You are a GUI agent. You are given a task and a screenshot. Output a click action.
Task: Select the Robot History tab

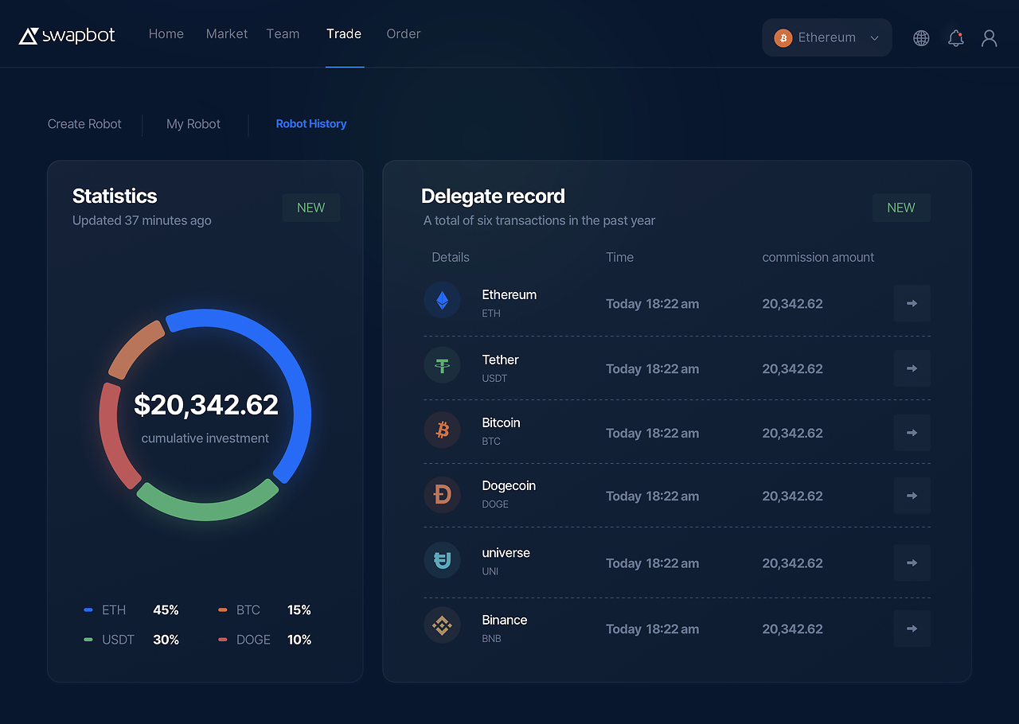[311, 124]
